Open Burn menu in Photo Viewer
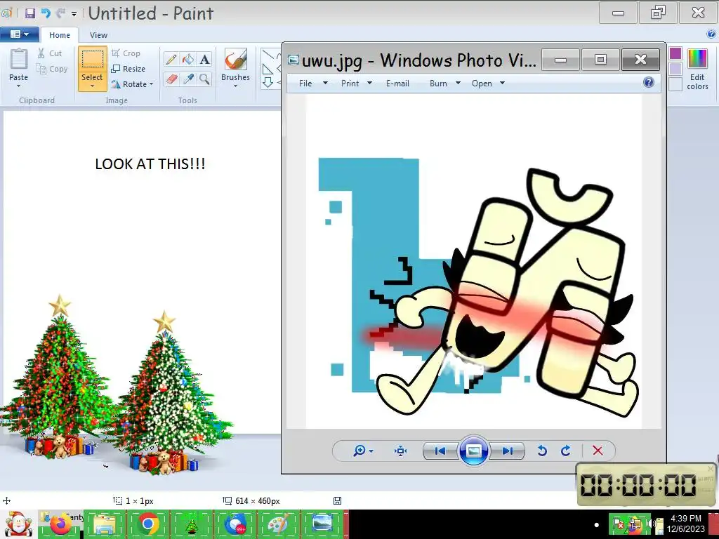Viewport: 719px width, 539px height. 444,84
